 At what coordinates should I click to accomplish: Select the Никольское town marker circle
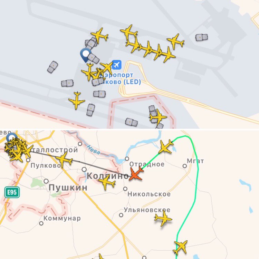[125, 189]
